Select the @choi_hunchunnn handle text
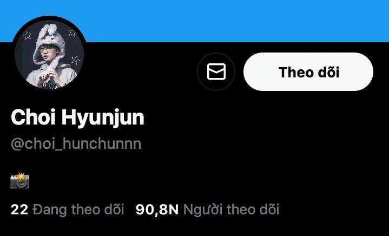This screenshot has width=389, height=236. tap(76, 143)
